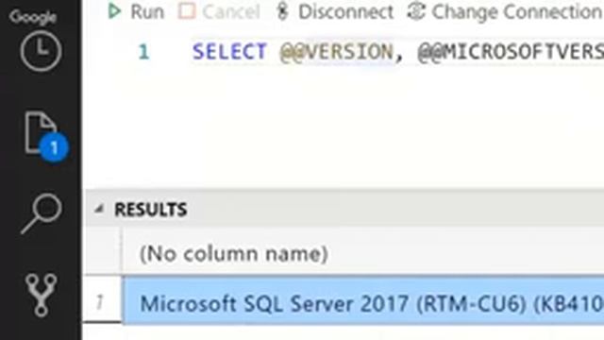
Task: Open the Search magnifier in sidebar
Action: [42, 213]
